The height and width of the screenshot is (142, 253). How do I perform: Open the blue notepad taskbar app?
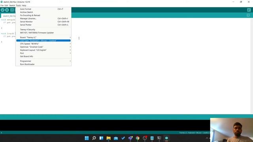click(x=152, y=138)
